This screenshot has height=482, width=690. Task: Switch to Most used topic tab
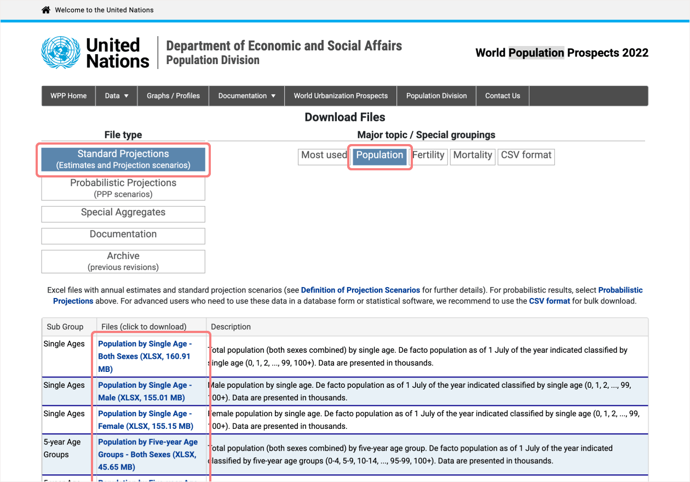(324, 156)
